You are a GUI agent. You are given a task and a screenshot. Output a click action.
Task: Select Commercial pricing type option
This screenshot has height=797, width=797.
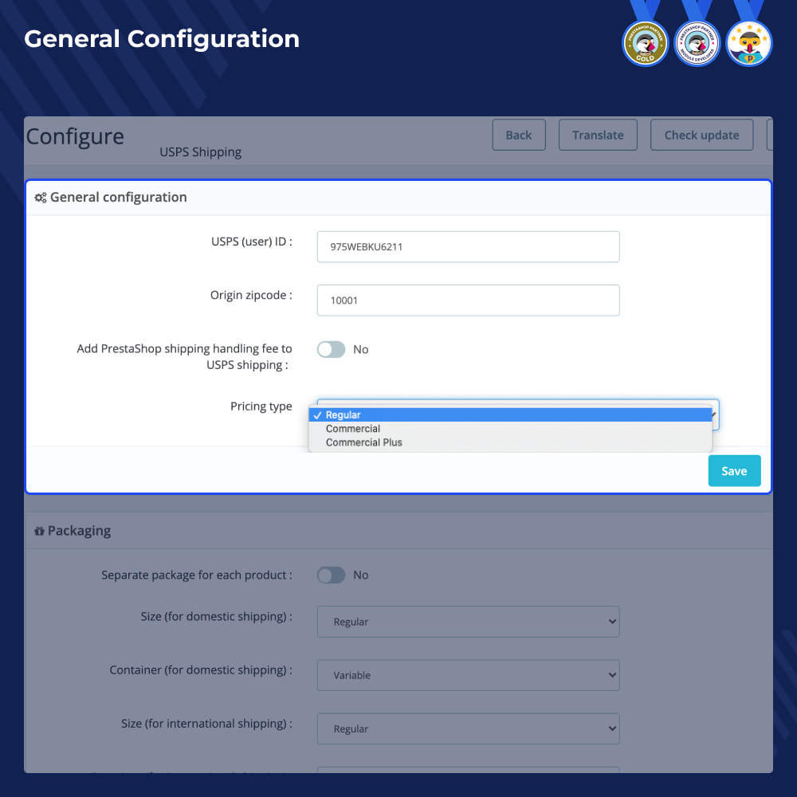510,429
